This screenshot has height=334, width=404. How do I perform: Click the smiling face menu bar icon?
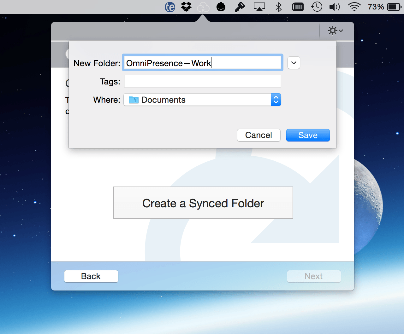click(x=221, y=7)
